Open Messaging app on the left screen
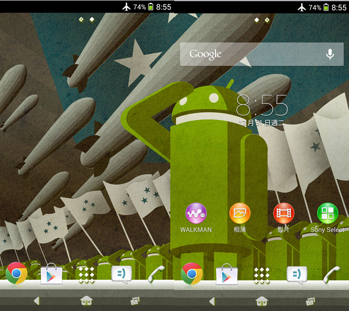The height and width of the screenshot is (311, 349). click(x=121, y=275)
